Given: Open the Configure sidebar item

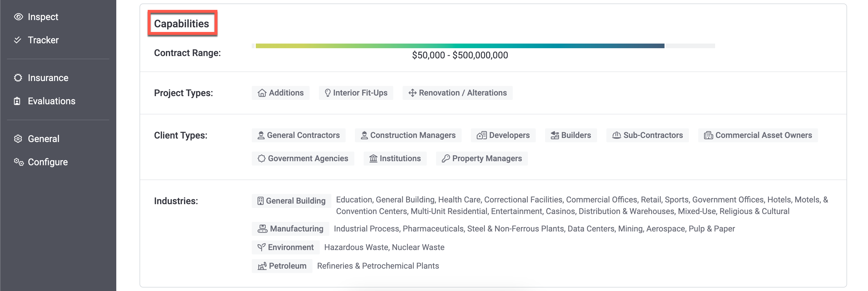Looking at the screenshot, I should click(x=47, y=162).
